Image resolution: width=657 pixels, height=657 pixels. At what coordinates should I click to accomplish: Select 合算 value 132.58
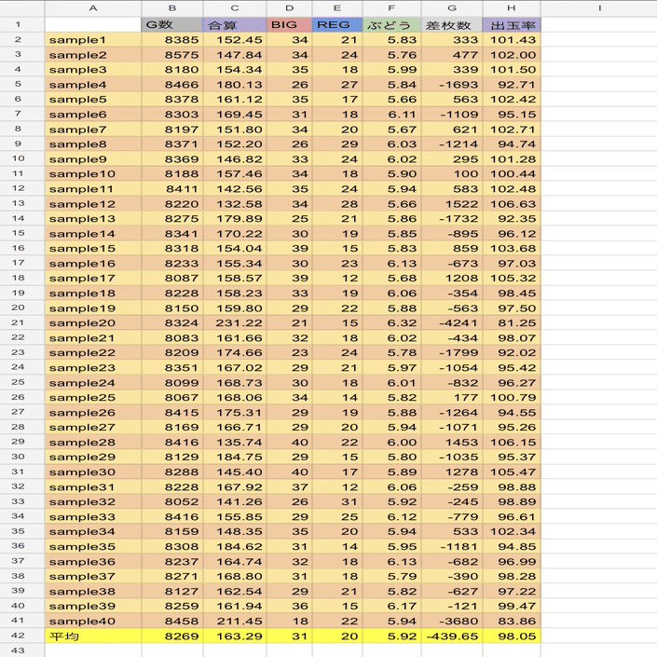[x=235, y=204]
